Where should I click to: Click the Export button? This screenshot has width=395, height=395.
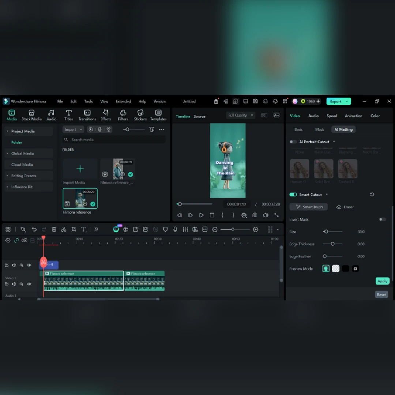tap(338, 101)
